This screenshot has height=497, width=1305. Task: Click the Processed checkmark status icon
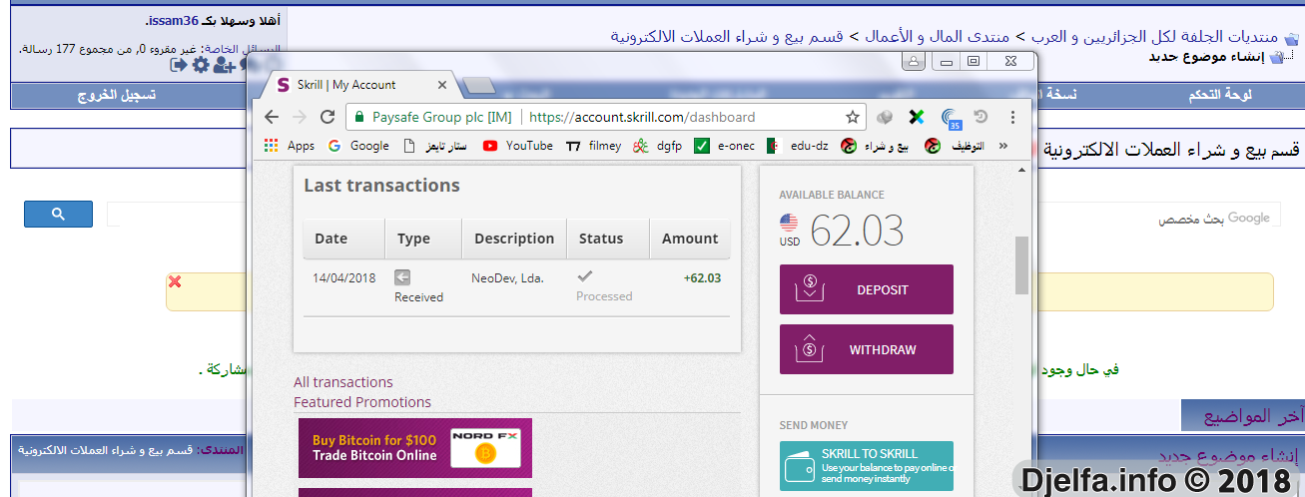585,275
